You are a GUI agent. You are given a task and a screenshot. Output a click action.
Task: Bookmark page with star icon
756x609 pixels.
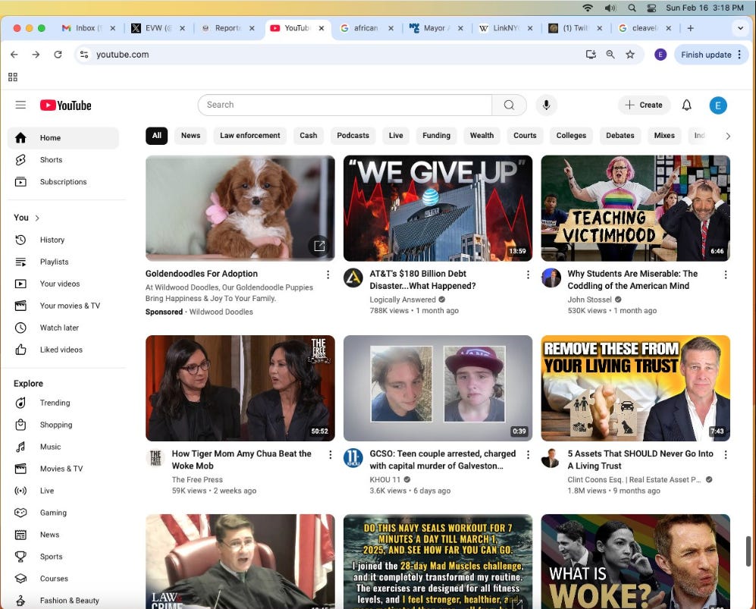629,55
